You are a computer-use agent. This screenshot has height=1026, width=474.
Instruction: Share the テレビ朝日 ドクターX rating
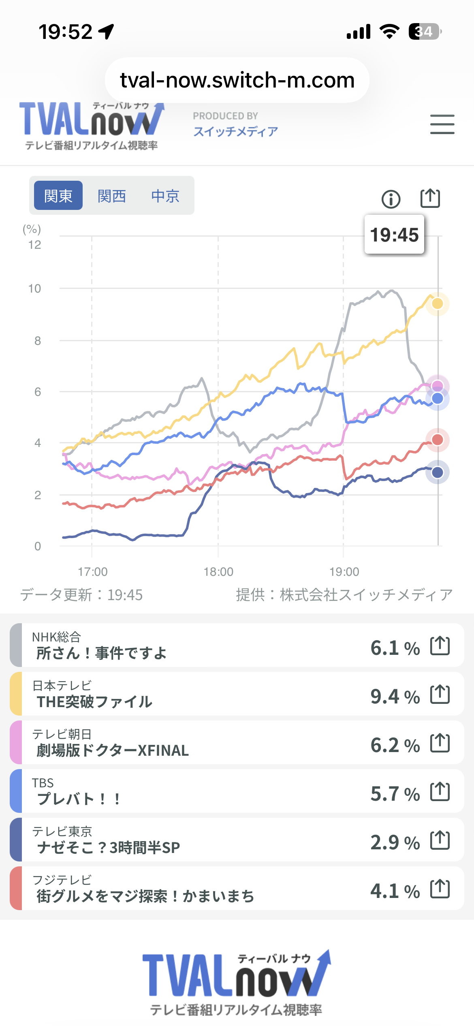(440, 743)
